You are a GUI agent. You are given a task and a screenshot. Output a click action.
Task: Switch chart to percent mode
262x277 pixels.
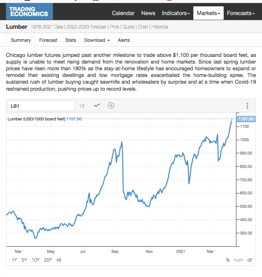(228, 260)
